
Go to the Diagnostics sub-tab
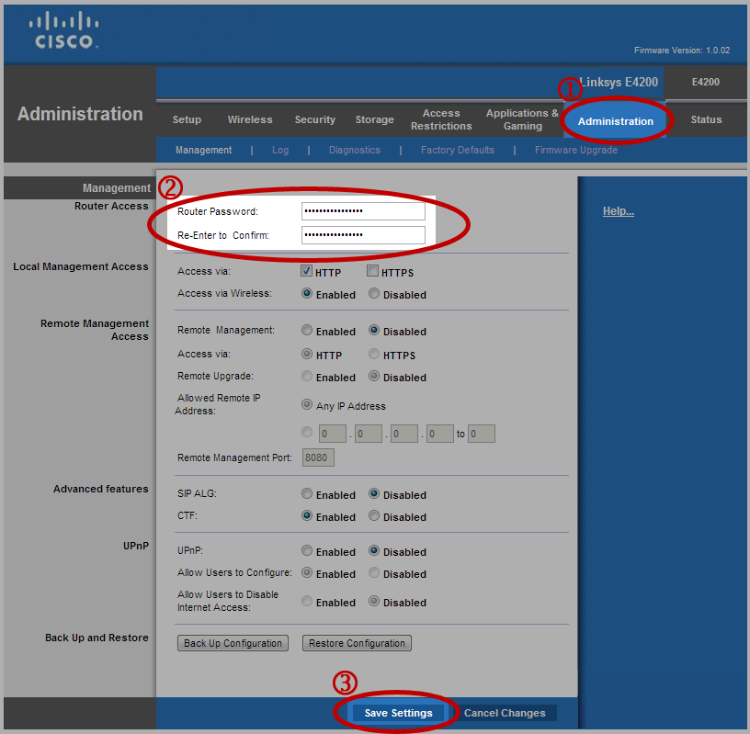(355, 150)
